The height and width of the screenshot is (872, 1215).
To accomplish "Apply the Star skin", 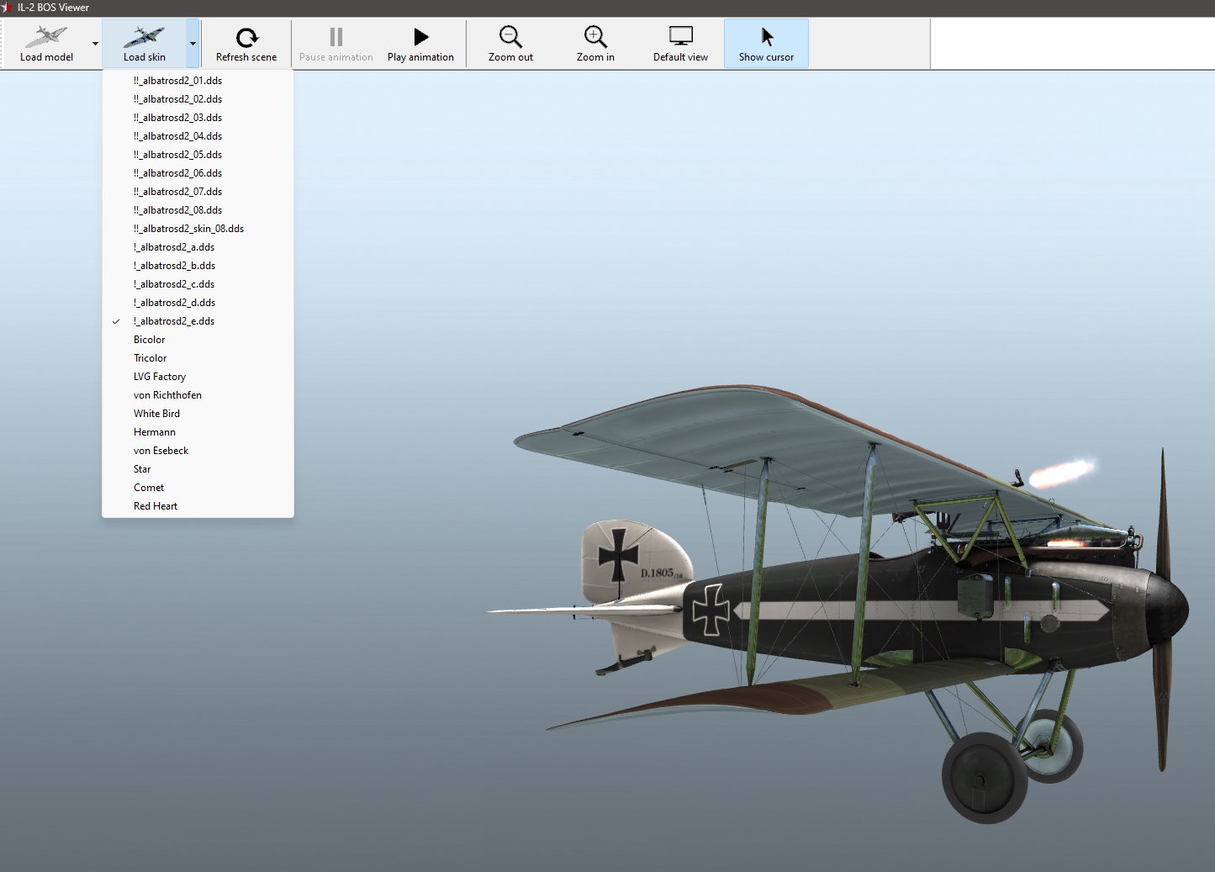I will click(198, 469).
